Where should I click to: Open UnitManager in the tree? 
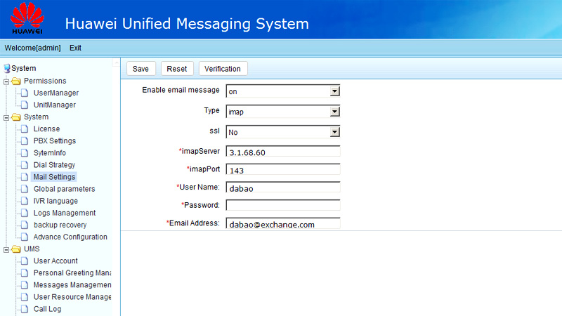point(55,105)
